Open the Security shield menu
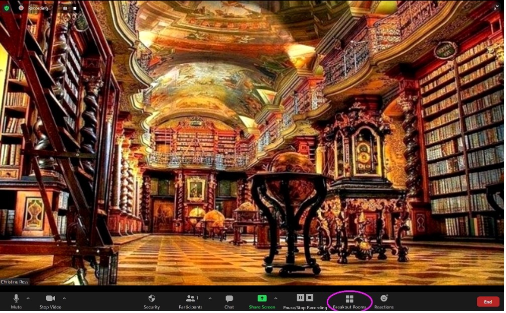This screenshot has width=506, height=313. (152, 301)
